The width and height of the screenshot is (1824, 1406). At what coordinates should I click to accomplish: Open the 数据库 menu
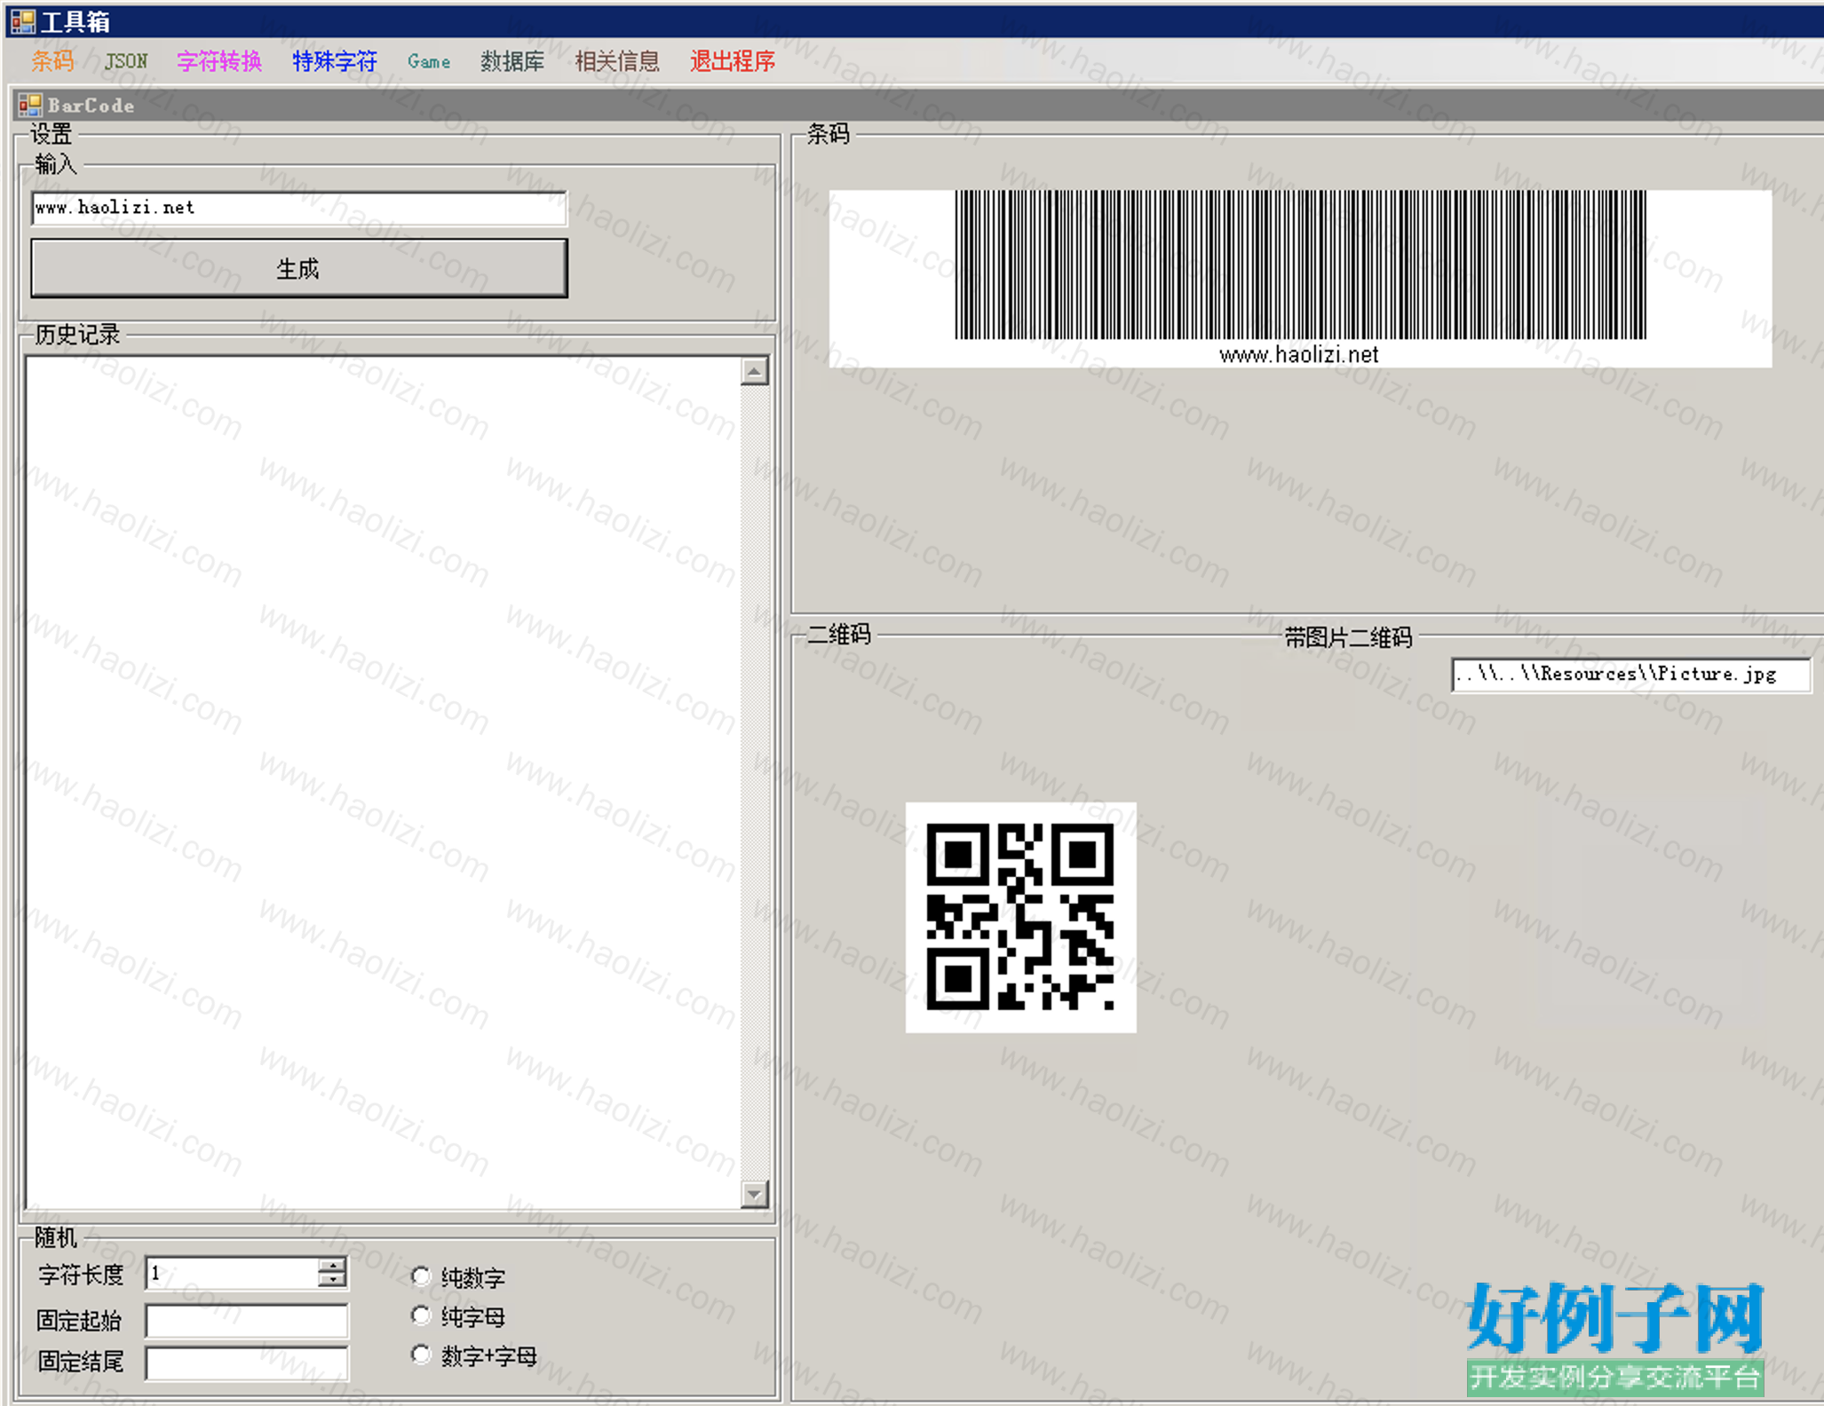[512, 61]
